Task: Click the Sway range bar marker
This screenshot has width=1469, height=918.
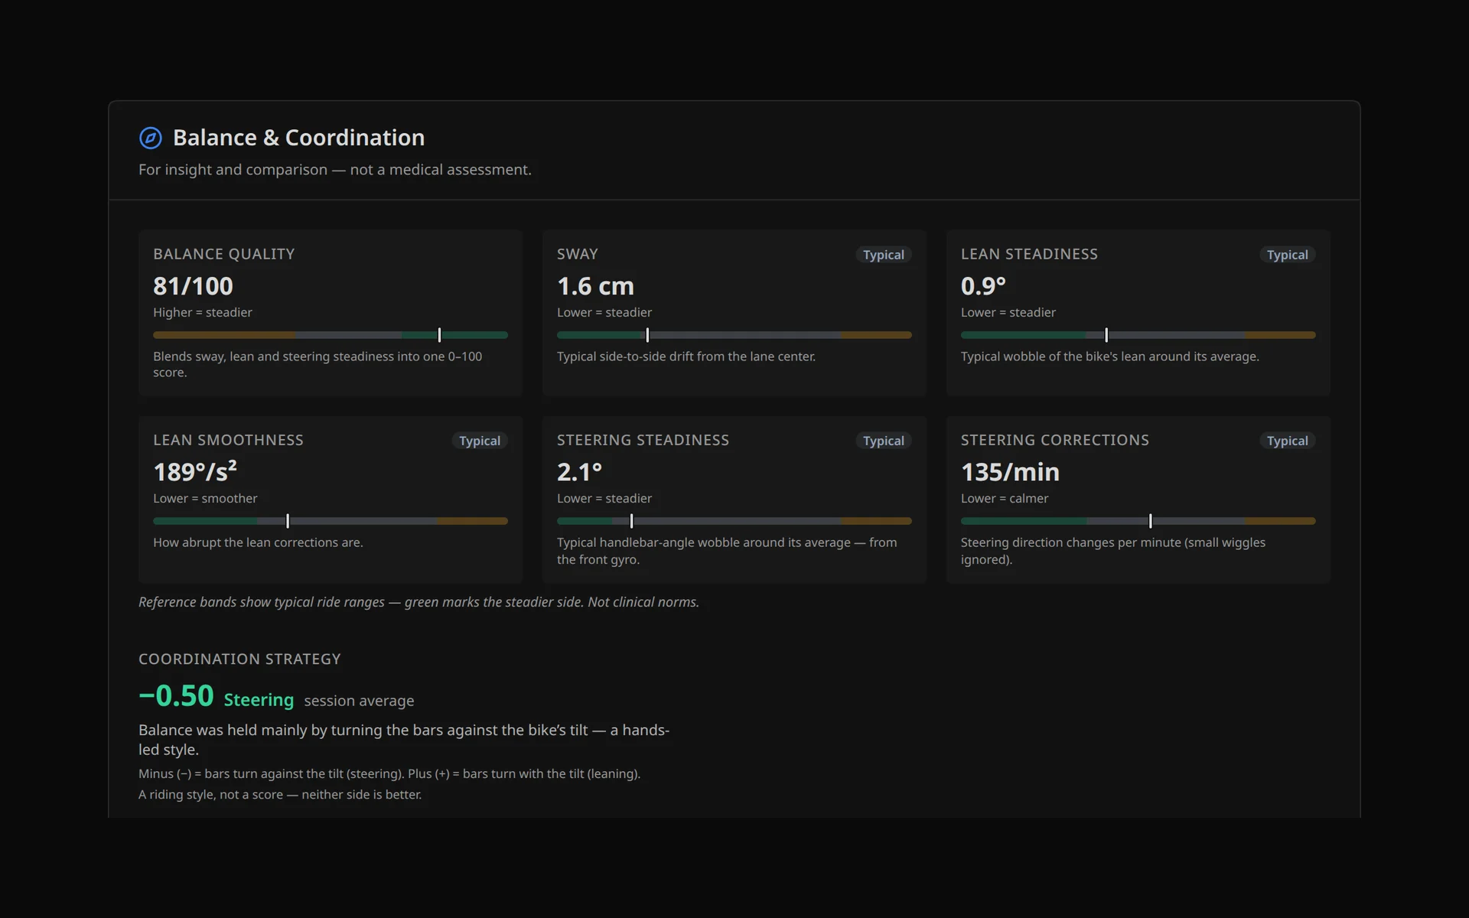Action: coord(647,335)
